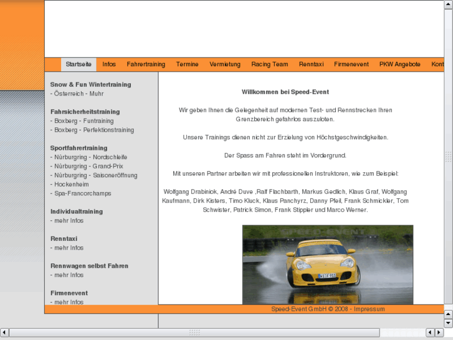Open Boxberg - Funtraining link
This screenshot has width=453, height=340.
(x=83, y=121)
